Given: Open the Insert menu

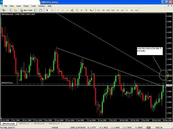Looking at the screenshot, I should point(19,6).
